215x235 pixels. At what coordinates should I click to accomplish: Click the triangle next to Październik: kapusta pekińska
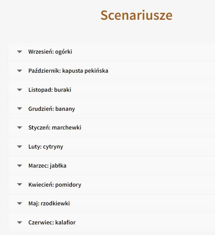click(19, 71)
